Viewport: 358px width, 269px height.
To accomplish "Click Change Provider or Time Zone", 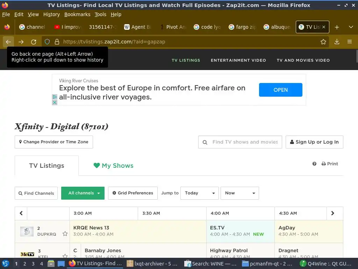I will point(54,142).
